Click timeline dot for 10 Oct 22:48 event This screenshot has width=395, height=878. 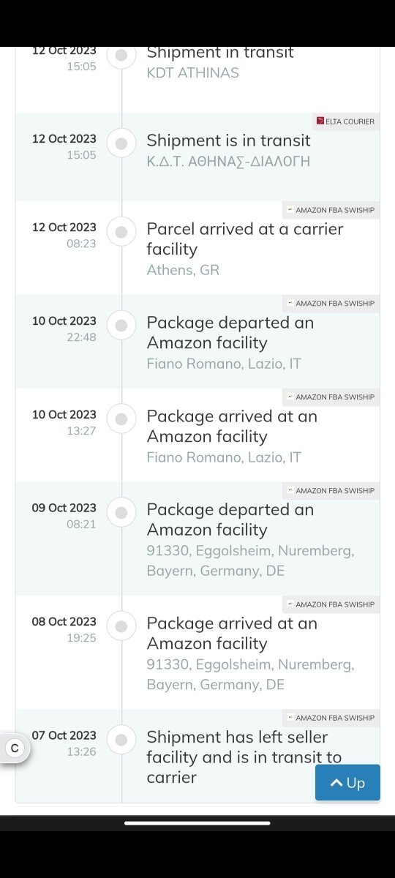coord(122,326)
